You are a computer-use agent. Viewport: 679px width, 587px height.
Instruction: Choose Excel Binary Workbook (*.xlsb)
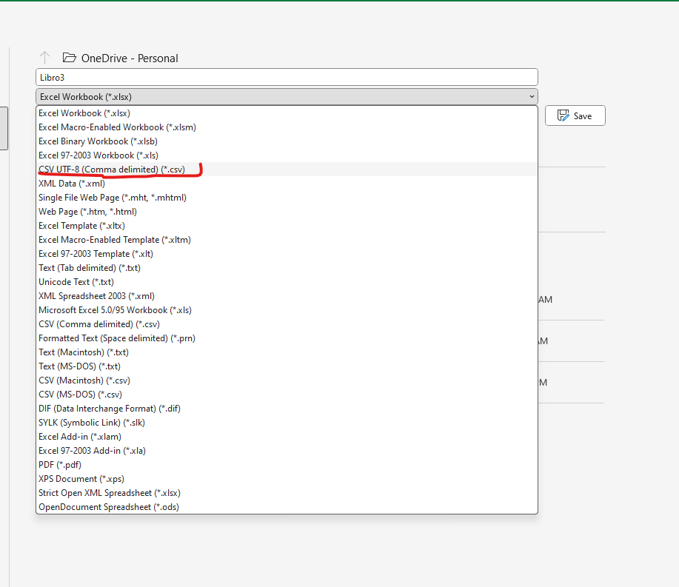[287, 141]
